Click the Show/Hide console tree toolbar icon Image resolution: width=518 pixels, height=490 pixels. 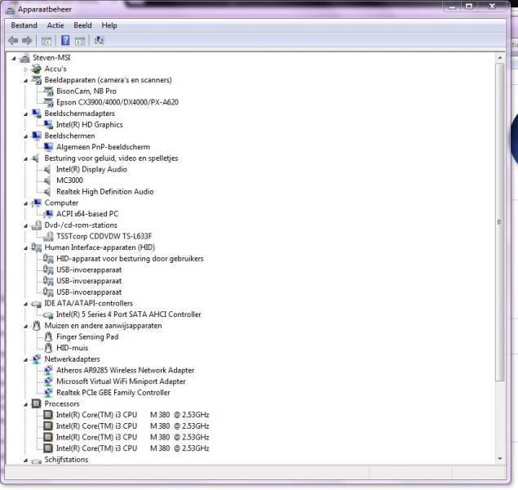[x=46, y=41]
